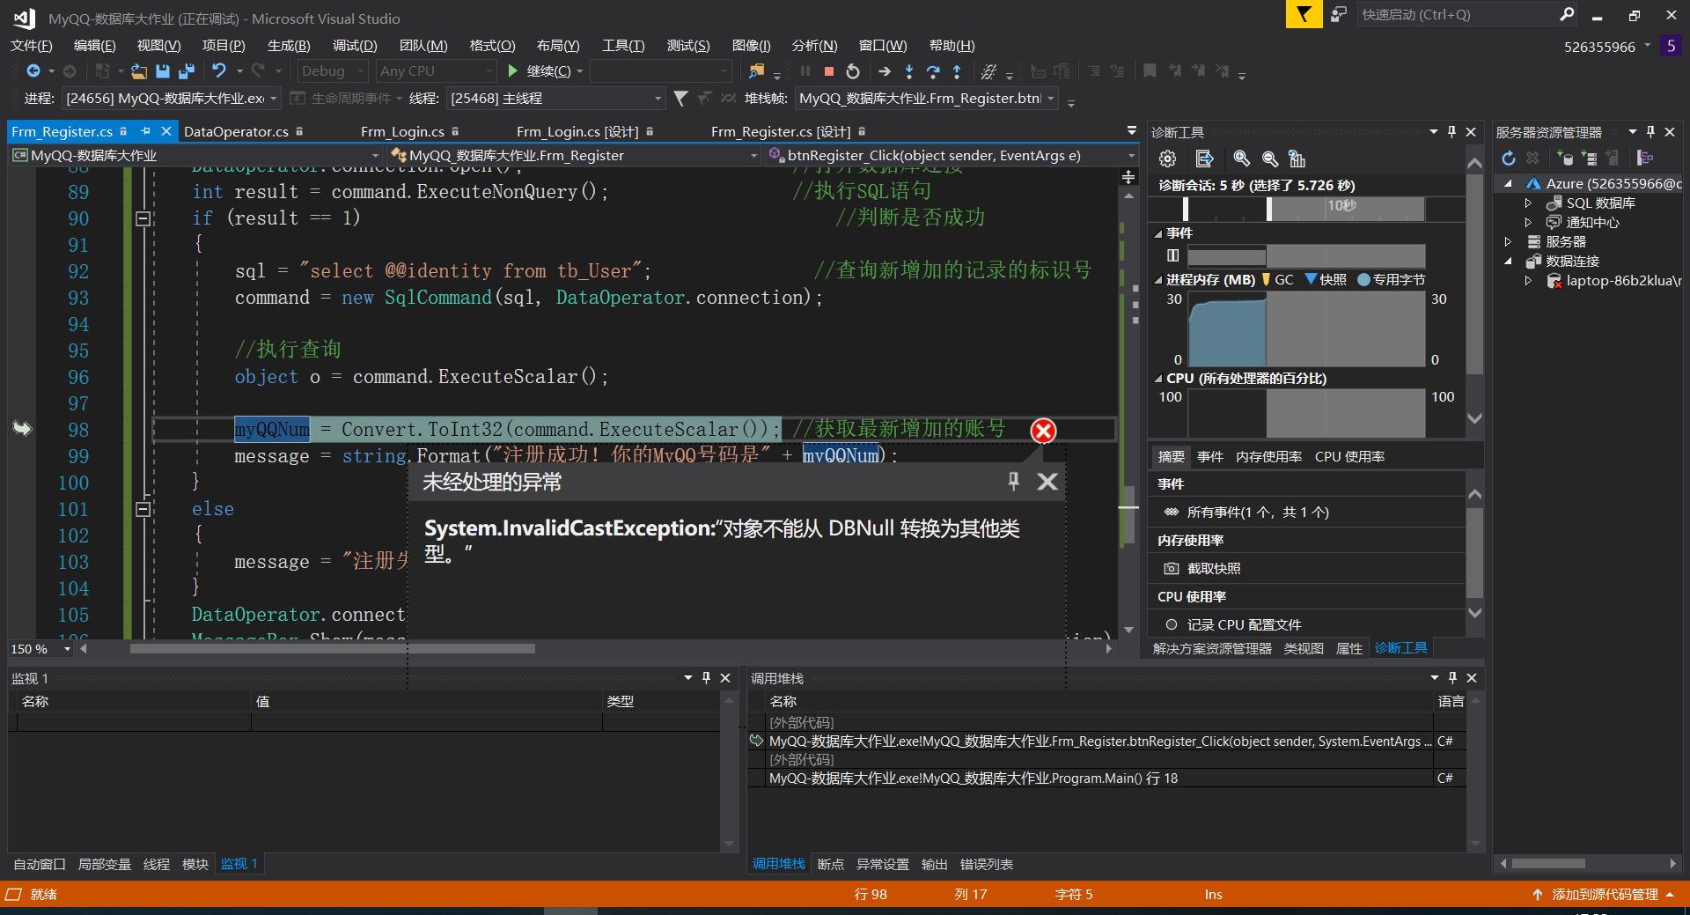The width and height of the screenshot is (1690, 915).
Task: Collapse the if block at line 90
Action: (x=143, y=218)
